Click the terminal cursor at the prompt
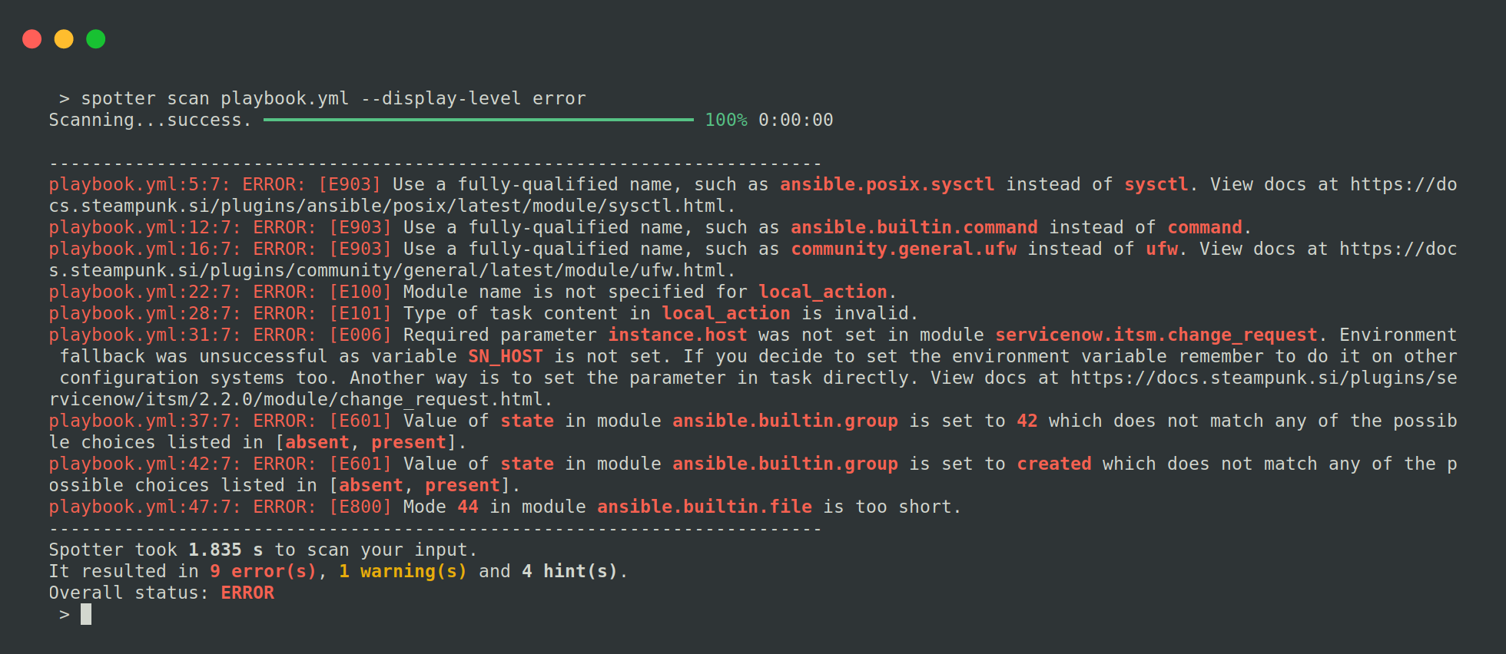The height and width of the screenshot is (654, 1506). click(x=86, y=614)
